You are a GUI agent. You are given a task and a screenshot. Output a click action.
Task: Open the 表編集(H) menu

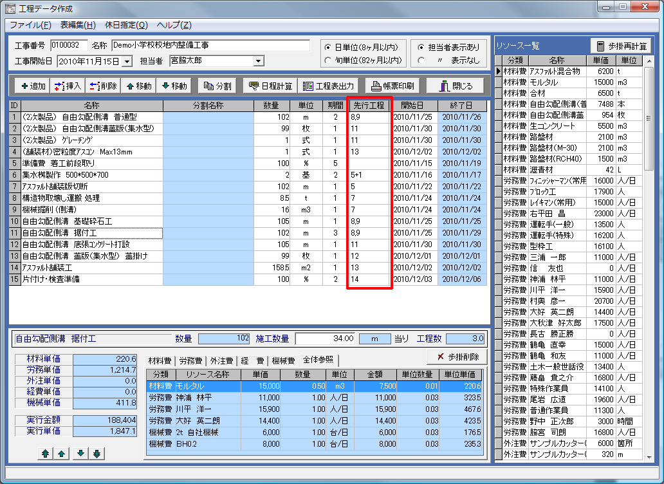click(x=78, y=25)
